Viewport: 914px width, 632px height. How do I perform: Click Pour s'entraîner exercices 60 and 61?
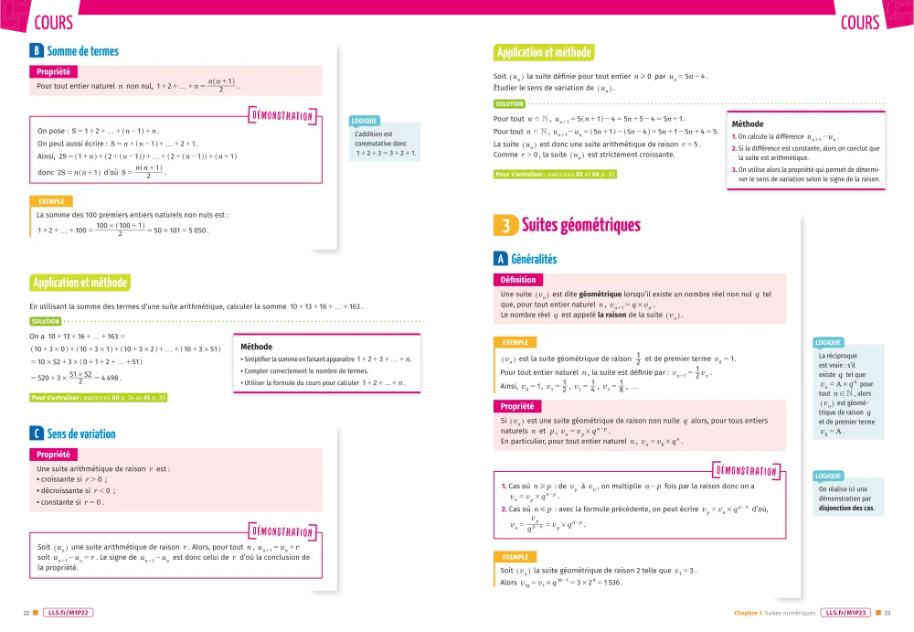click(x=99, y=398)
